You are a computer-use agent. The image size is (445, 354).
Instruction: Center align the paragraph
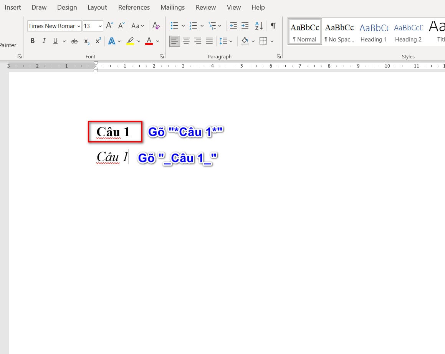[186, 41]
